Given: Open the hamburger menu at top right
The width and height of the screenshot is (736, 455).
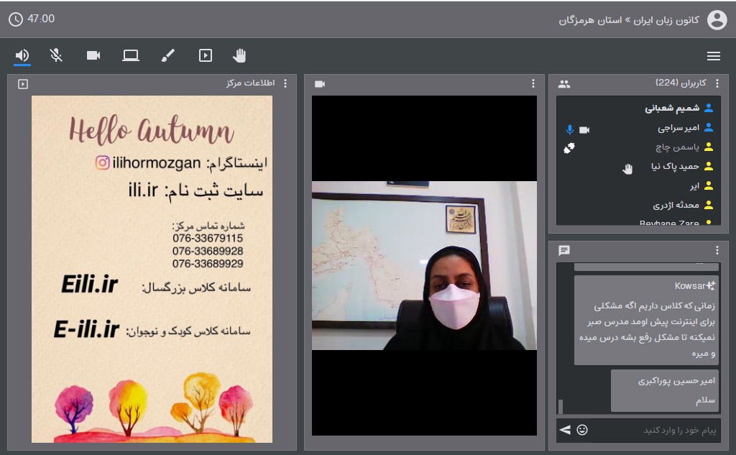Looking at the screenshot, I should point(714,55).
